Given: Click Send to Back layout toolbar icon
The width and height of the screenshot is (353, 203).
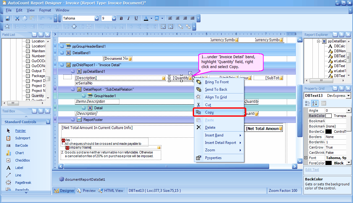Looking at the screenshot, I should click(x=188, y=27).
